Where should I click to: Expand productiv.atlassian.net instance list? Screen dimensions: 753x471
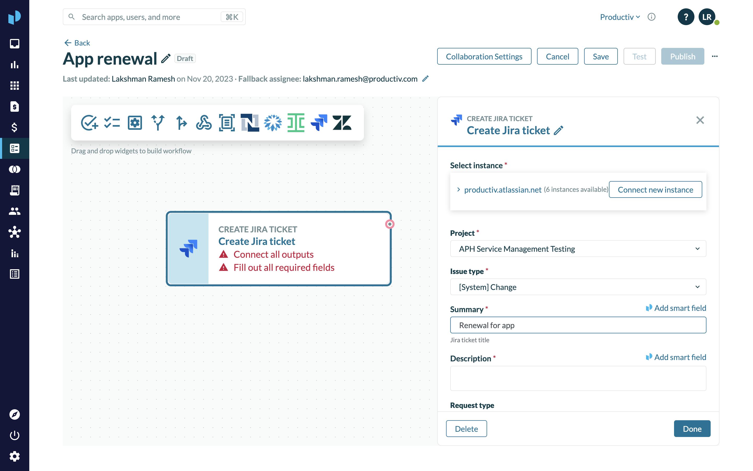[458, 189]
